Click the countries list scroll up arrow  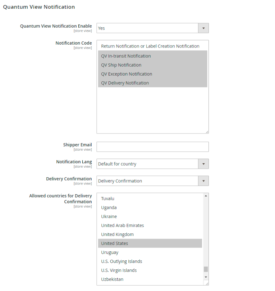pyautogui.click(x=206, y=196)
